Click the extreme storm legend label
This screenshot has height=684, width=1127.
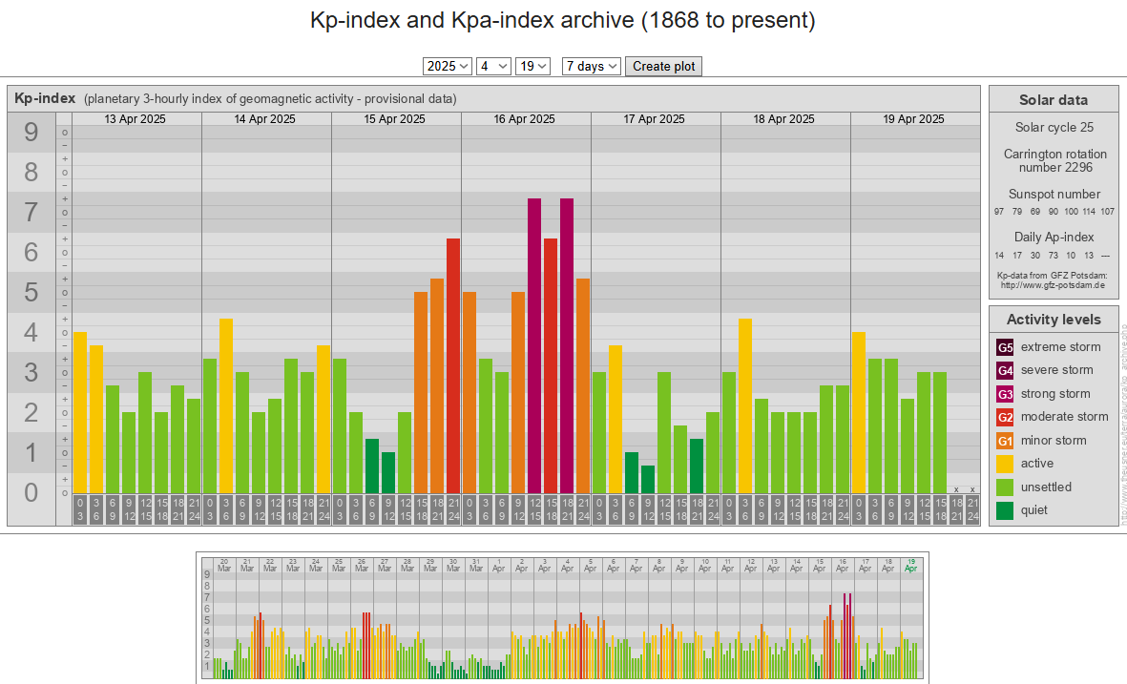(x=1061, y=347)
